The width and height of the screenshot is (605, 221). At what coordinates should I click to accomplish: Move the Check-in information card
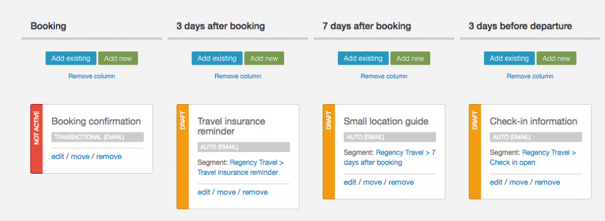click(519, 183)
